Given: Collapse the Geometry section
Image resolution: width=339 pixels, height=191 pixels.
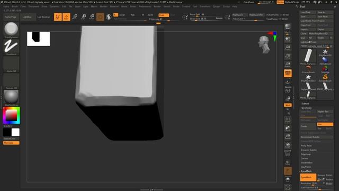Looking at the screenshot, I should coord(306,108).
